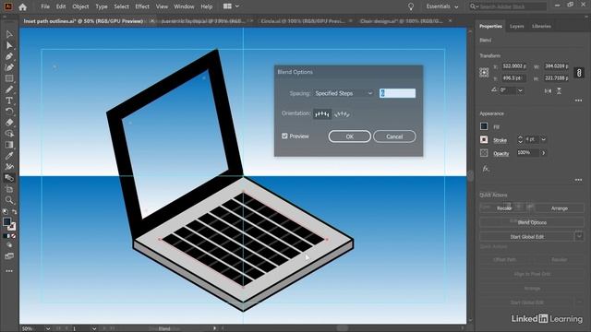This screenshot has height=332, width=591.
Task: Open the stroke weight dropdown
Action: pos(544,139)
